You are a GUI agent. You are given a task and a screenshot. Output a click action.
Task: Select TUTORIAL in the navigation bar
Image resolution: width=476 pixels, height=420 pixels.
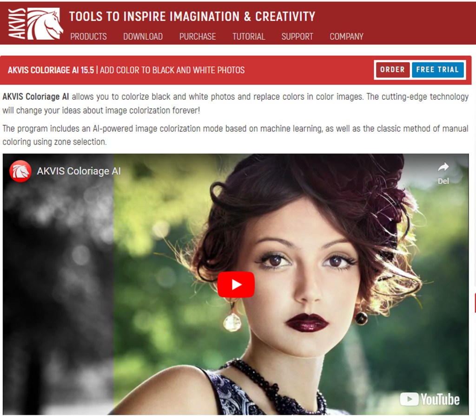(249, 36)
